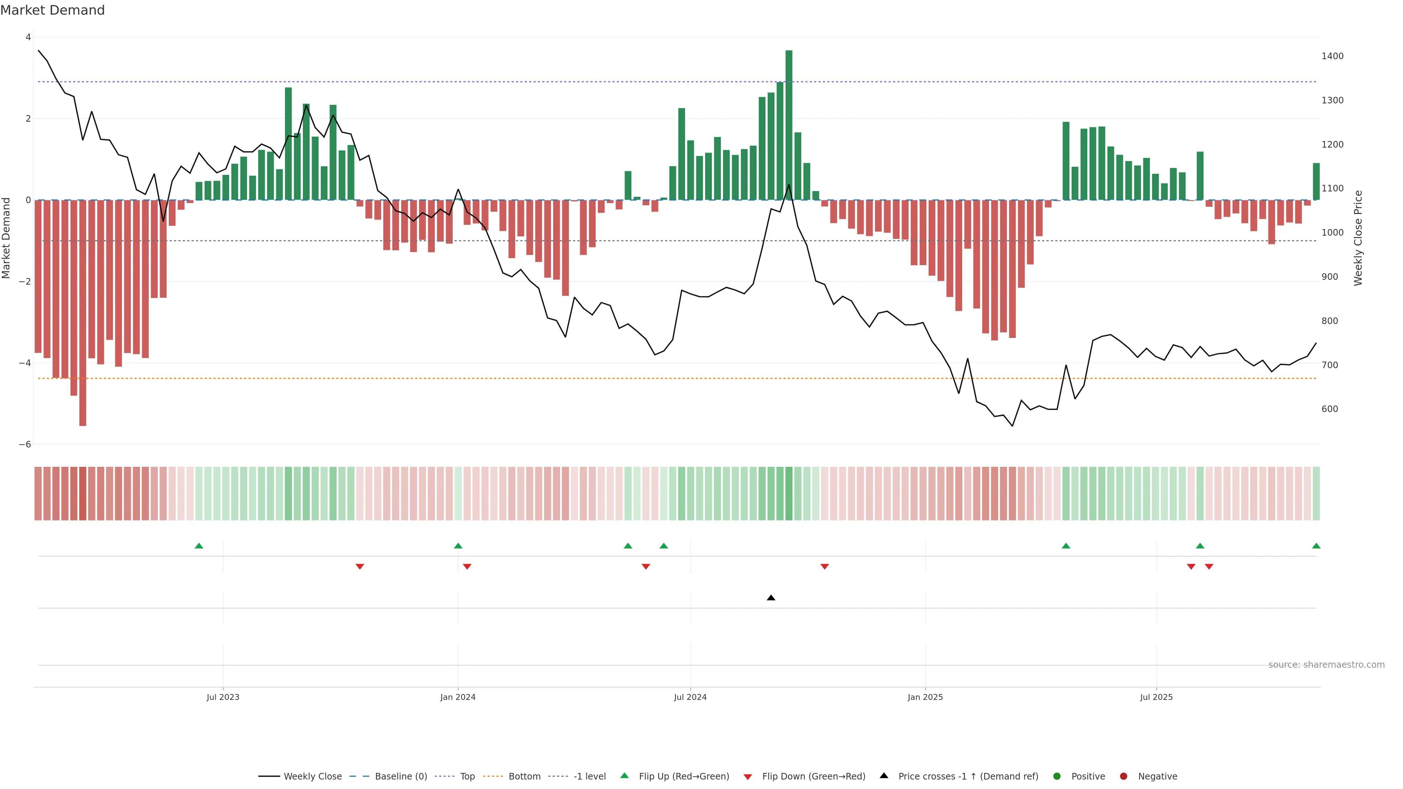Click the red Negative legend circle
Screen dimensions: 1403x789
click(x=1123, y=777)
